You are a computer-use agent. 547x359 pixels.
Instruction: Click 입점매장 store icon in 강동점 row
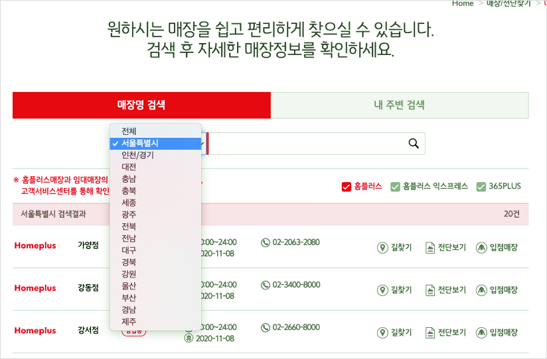point(481,290)
